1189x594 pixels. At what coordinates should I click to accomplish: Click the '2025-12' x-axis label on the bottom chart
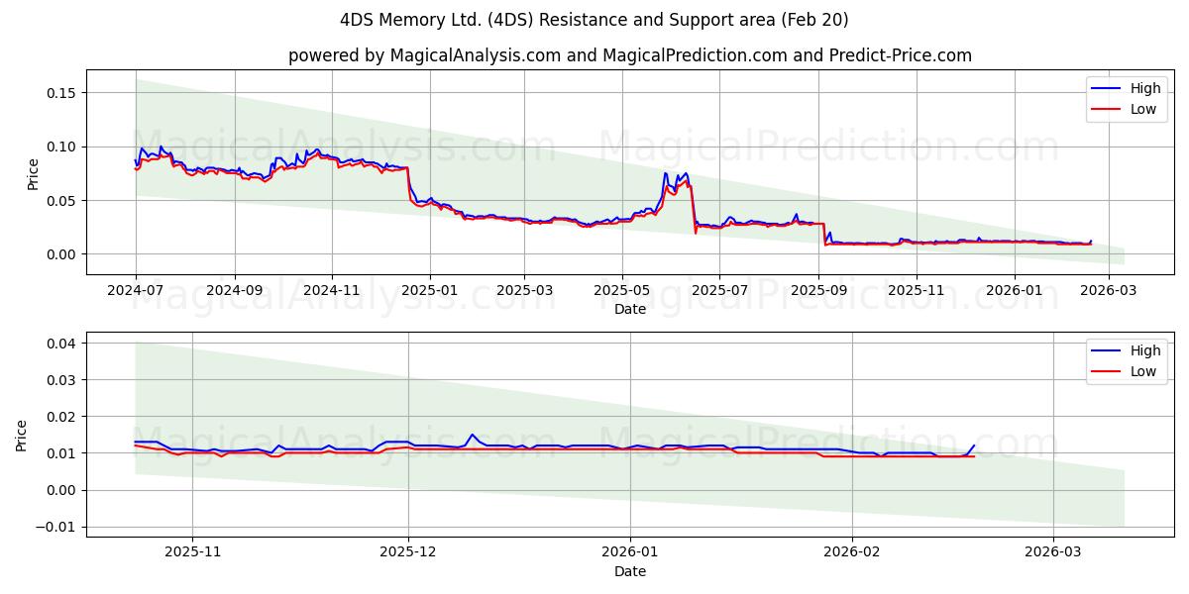(408, 553)
